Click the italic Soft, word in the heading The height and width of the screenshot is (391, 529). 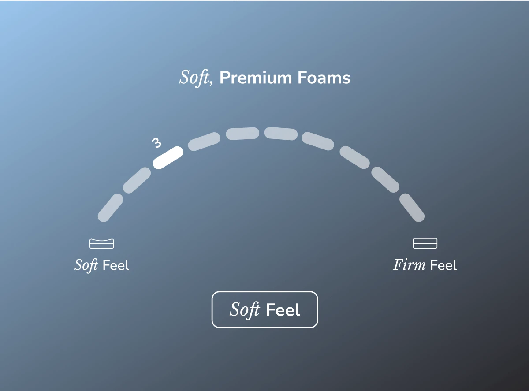coord(197,78)
